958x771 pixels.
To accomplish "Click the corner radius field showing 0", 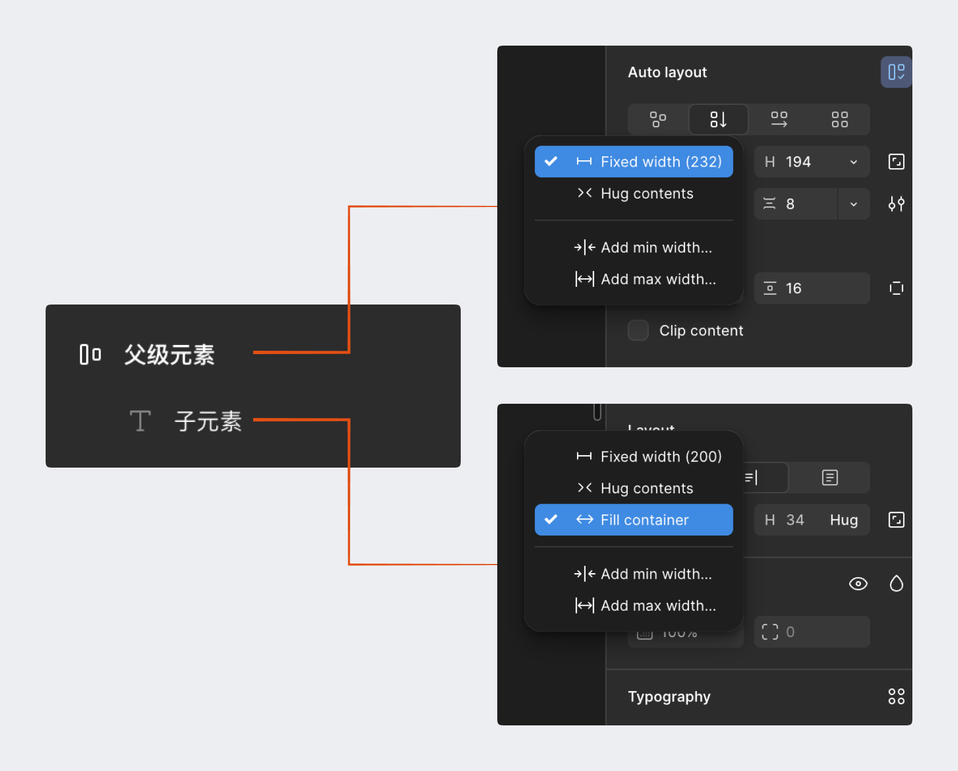I will tap(811, 632).
